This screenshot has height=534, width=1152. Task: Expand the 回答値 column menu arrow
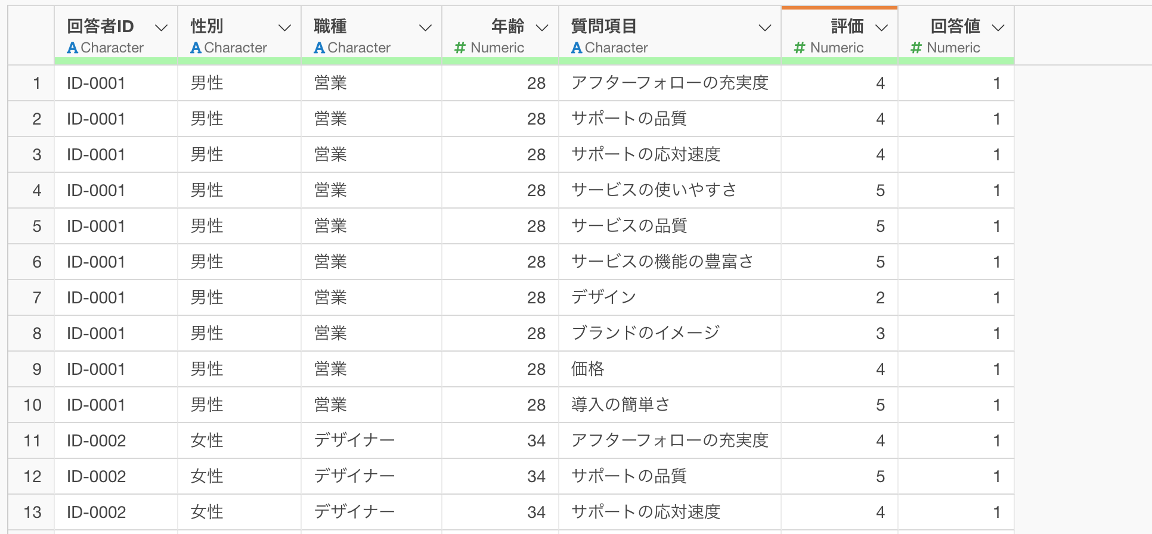(998, 27)
